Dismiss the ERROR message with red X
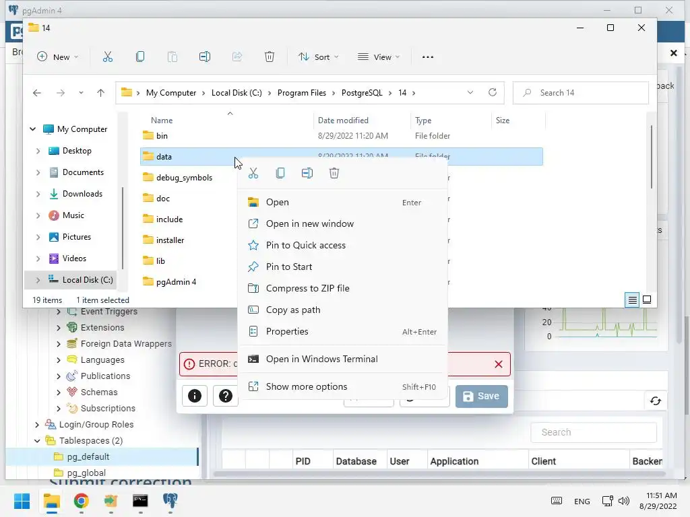 coord(498,364)
